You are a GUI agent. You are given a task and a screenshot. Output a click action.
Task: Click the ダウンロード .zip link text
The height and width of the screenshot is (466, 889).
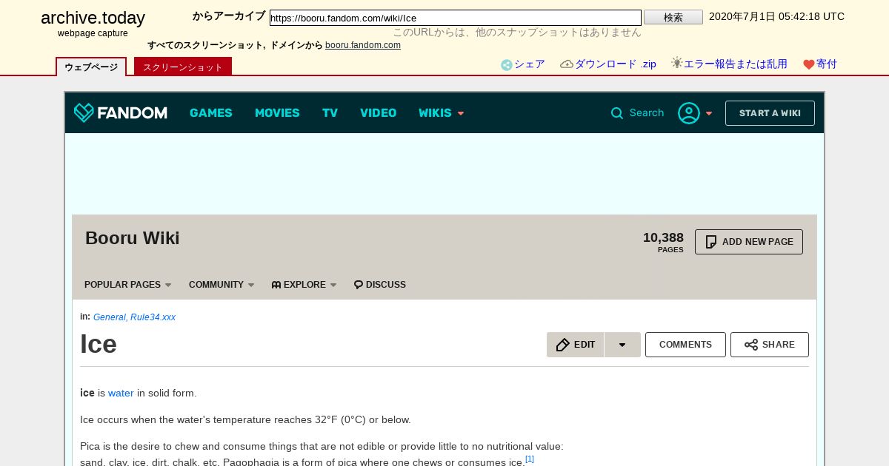616,64
